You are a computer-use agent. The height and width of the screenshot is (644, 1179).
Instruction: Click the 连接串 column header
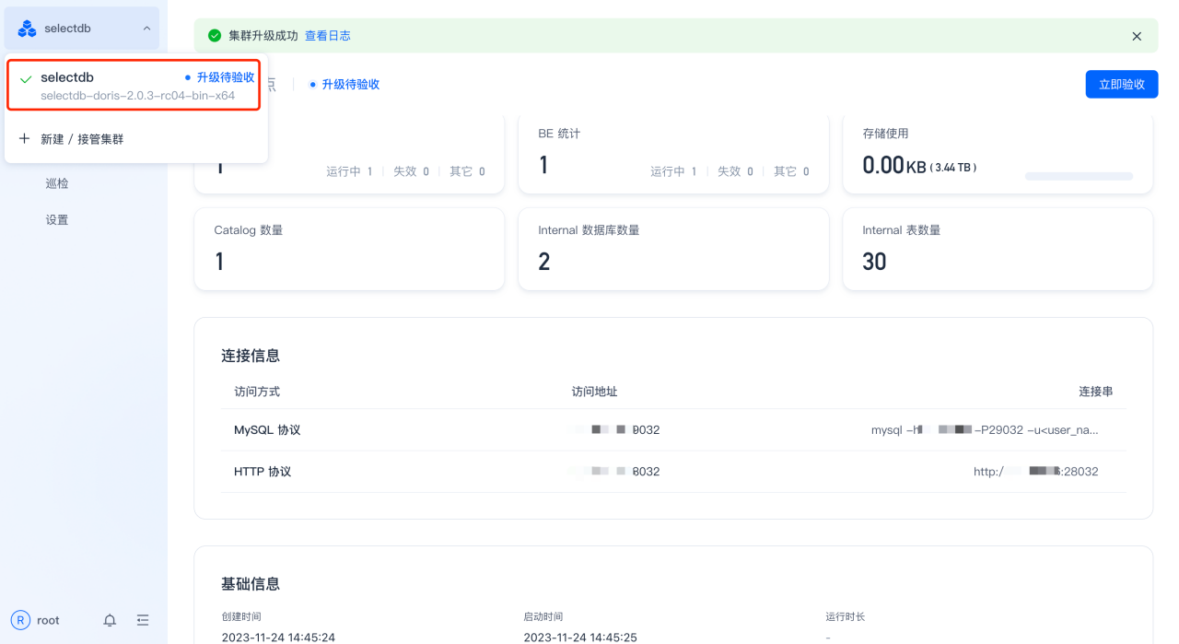click(x=1096, y=392)
